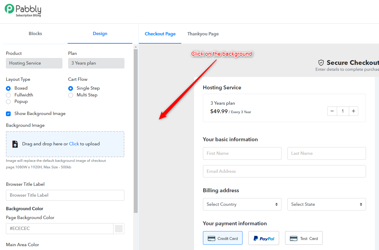The width and height of the screenshot is (379, 250).
Task: Select the Popup layout radio button
Action: (x=8, y=102)
